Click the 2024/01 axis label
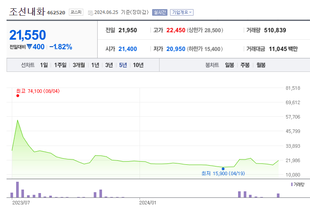The width and height of the screenshot is (310, 207). (148, 203)
